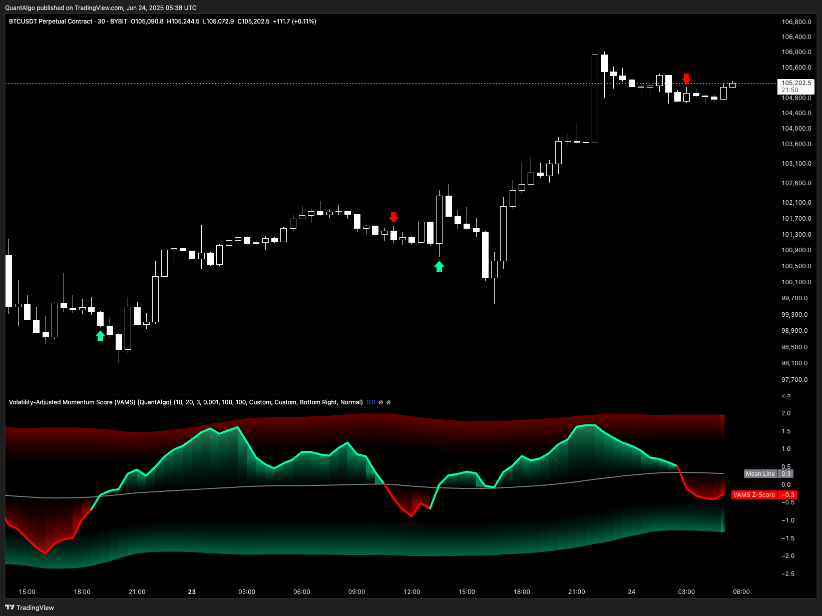Screen dimensions: 822x616
Task: Click the open value O105,090.8
Action: (147, 22)
